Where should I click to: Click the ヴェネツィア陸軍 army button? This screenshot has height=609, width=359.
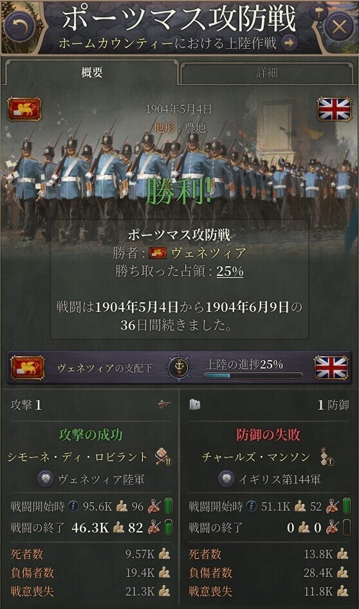91,480
